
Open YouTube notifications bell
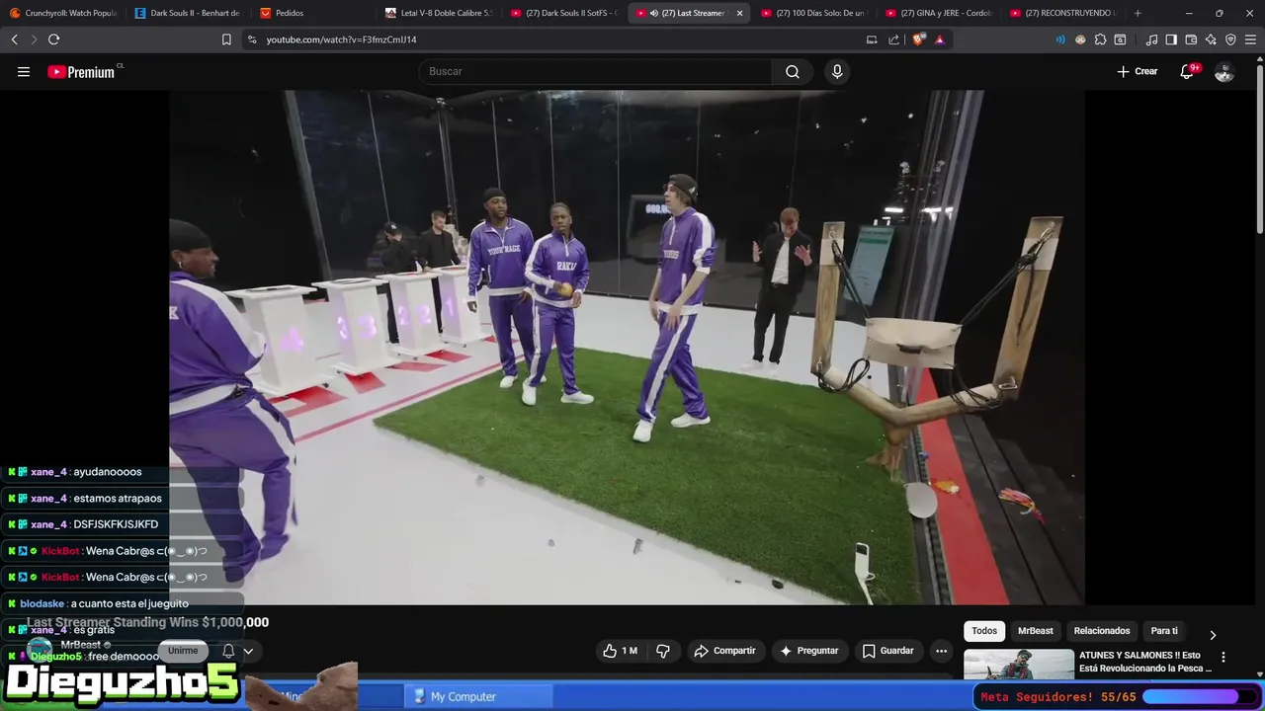coord(1188,71)
